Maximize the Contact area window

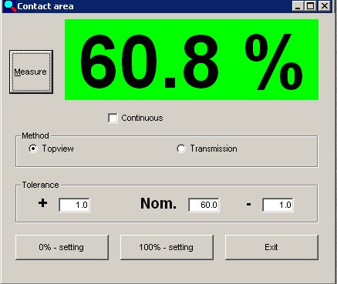coord(311,6)
